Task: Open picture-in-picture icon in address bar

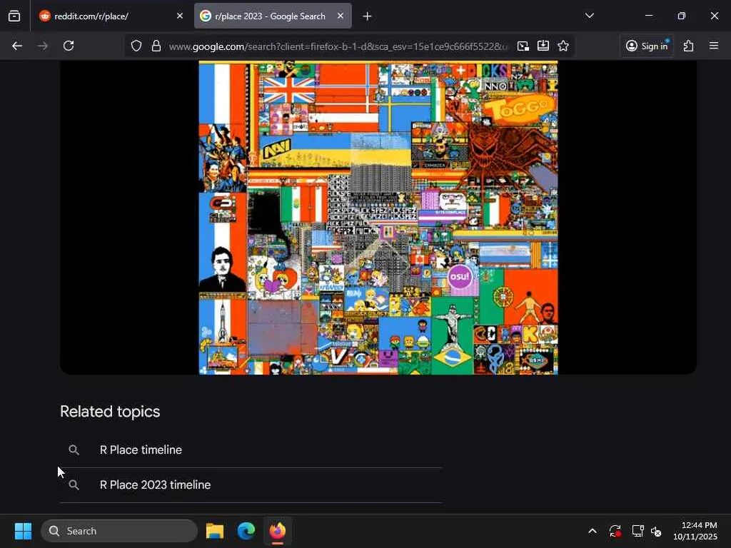Action: [523, 46]
